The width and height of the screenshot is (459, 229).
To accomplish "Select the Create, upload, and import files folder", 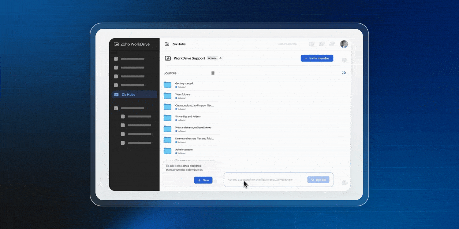I will pyautogui.click(x=194, y=105).
